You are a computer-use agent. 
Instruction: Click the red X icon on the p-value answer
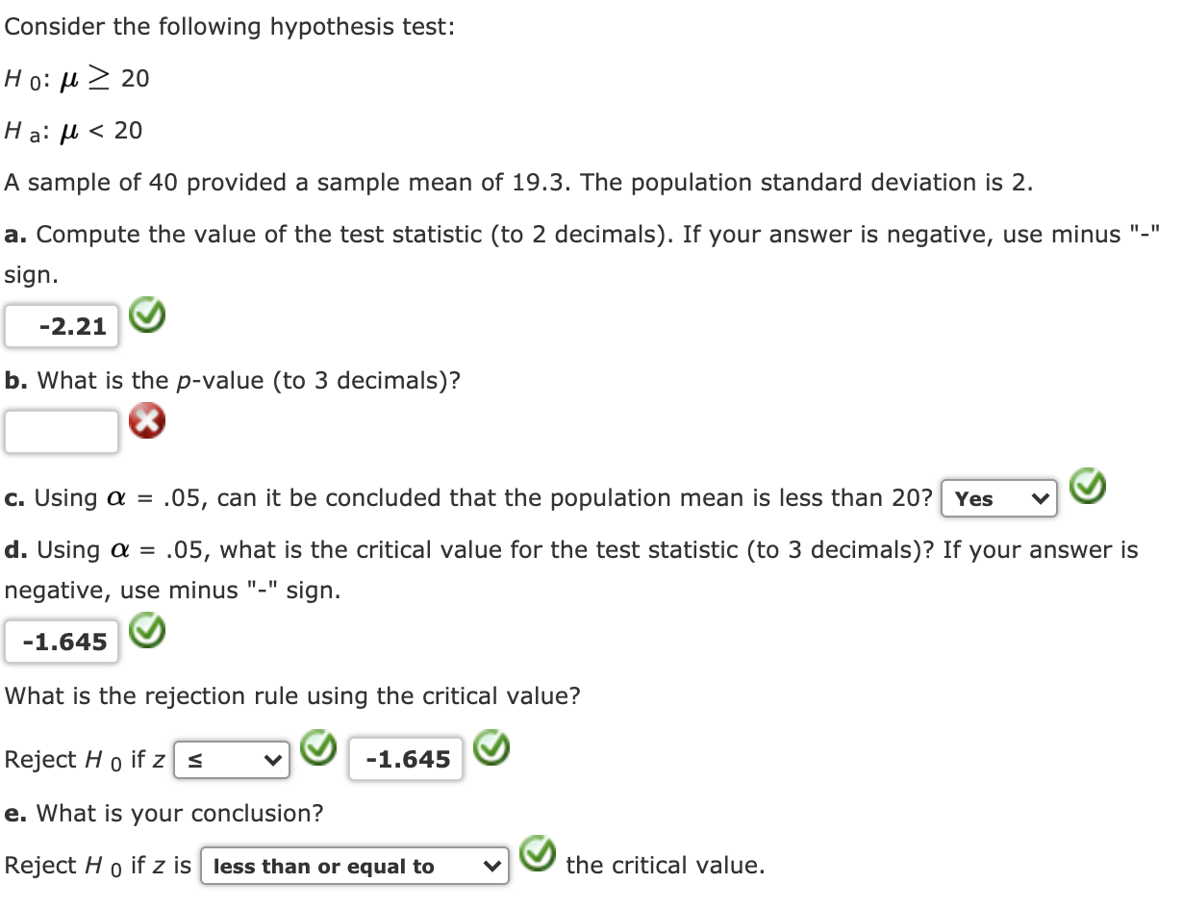(146, 419)
